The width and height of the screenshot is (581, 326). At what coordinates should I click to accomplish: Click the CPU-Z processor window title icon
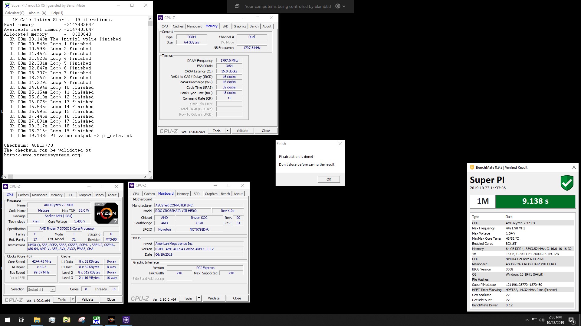tap(5, 187)
